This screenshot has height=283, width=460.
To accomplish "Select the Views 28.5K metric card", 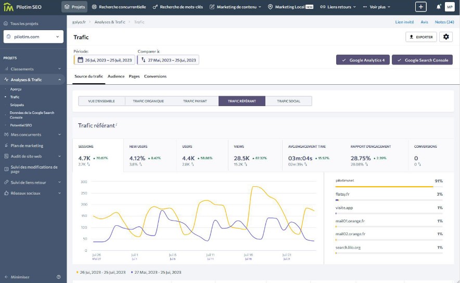I will (254, 155).
